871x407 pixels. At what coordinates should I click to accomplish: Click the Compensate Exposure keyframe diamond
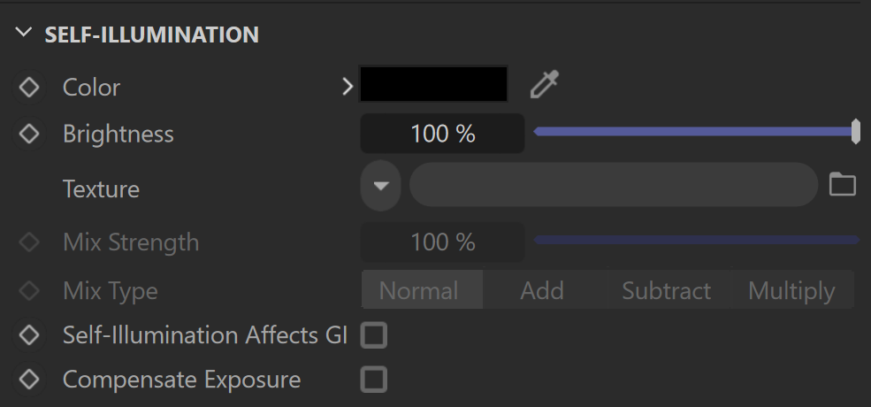29,380
